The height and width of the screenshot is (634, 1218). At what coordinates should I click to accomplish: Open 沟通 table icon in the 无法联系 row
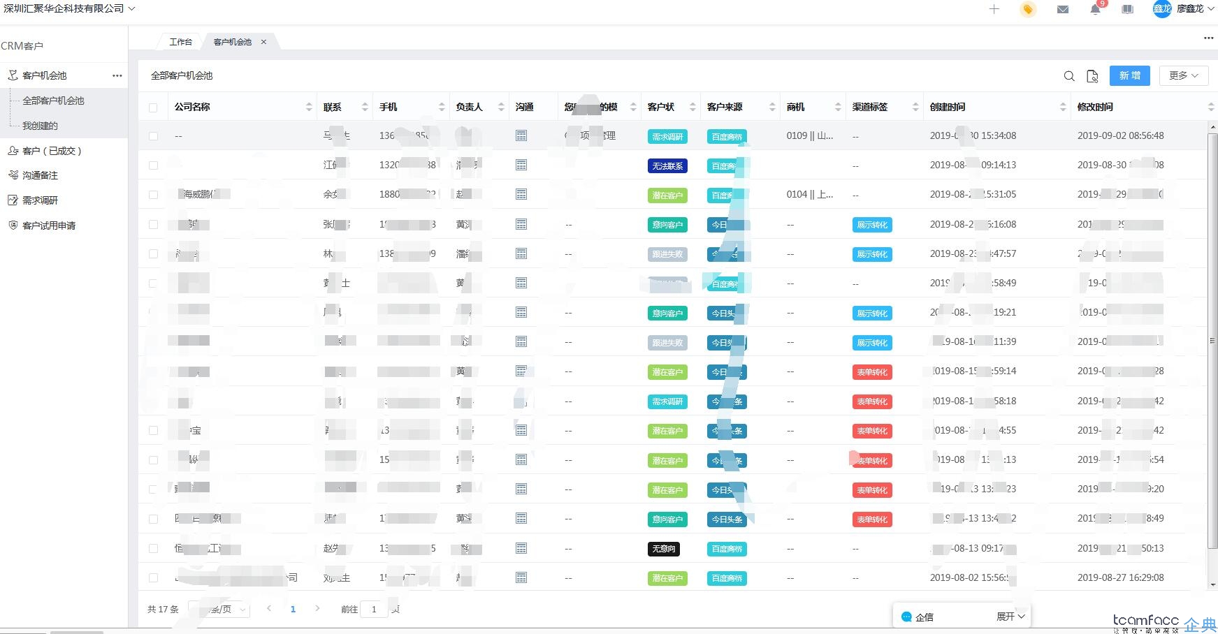[x=521, y=165]
